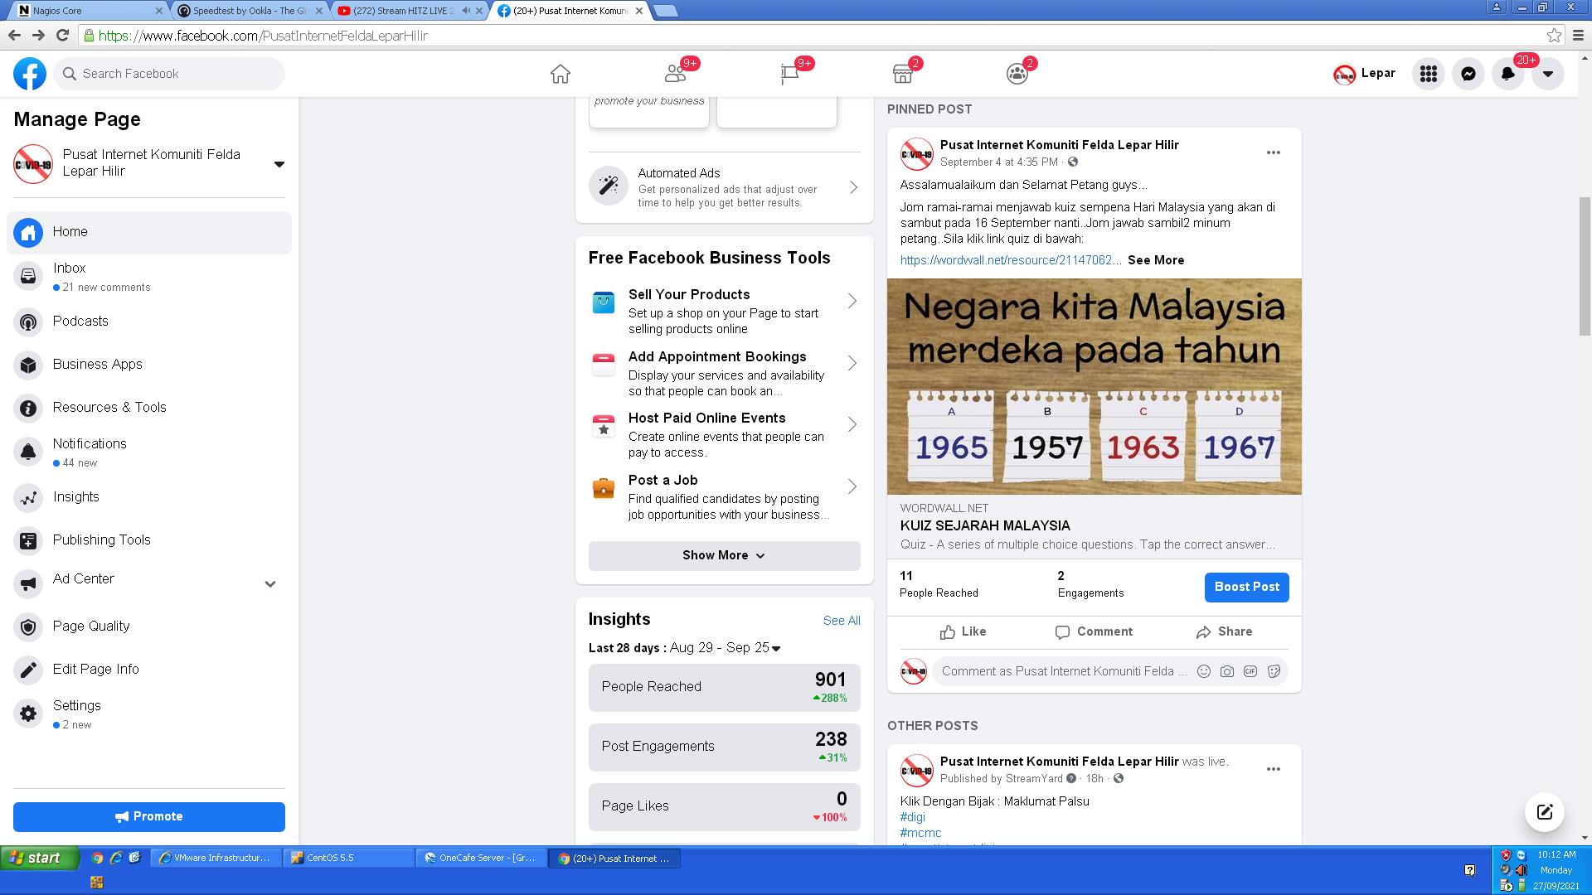Image resolution: width=1592 pixels, height=895 pixels.
Task: Expand the page selector next to Pusat Internet Komuniti
Action: pos(279,164)
